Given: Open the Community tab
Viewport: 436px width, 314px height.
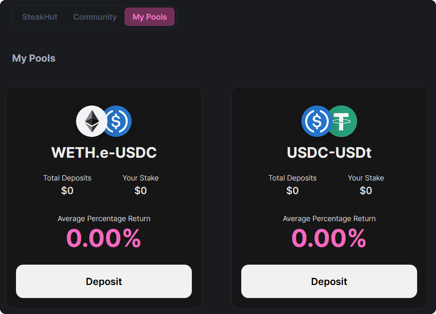Looking at the screenshot, I should click(x=95, y=17).
